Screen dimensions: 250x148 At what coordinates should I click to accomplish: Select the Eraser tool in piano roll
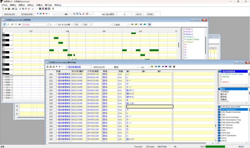point(12,24)
